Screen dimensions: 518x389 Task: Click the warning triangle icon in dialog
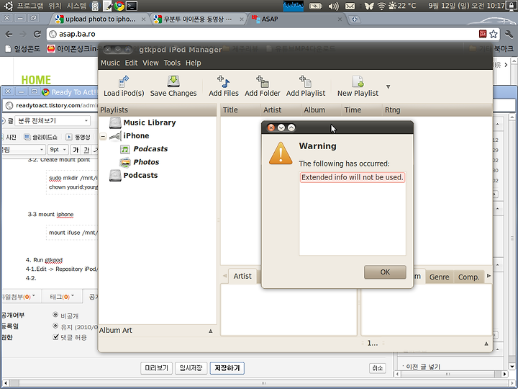point(281,153)
